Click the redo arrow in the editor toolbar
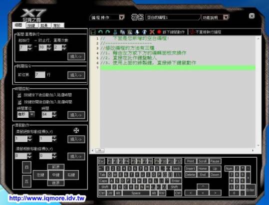Image resolution: width=269 pixels, height=205 pixels. (x=108, y=32)
